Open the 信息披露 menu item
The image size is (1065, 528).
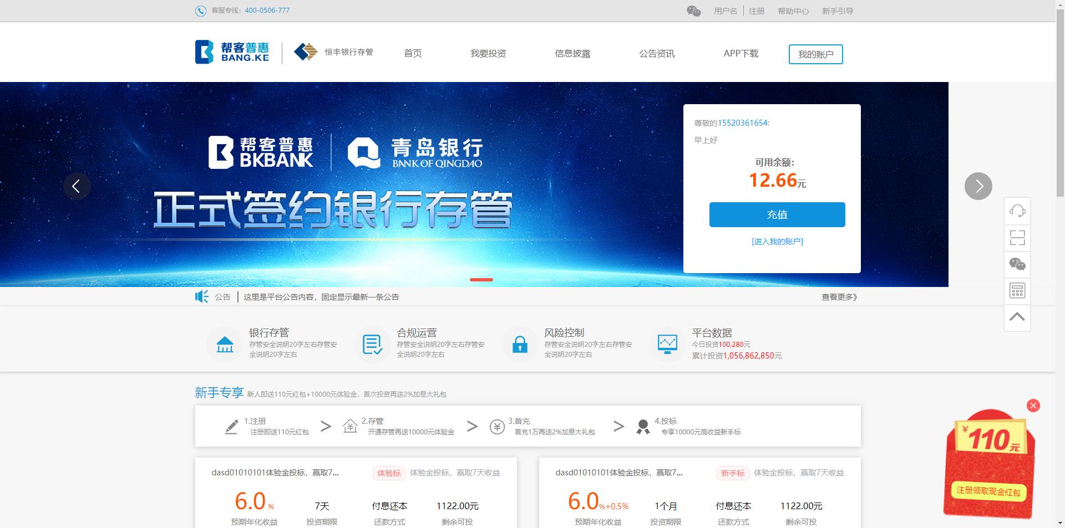(x=572, y=53)
